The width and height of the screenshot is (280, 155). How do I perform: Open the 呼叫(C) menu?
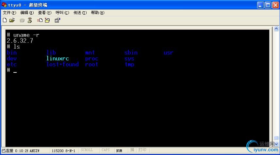click(62, 13)
